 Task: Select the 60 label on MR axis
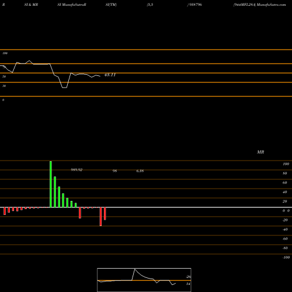coord(285,183)
